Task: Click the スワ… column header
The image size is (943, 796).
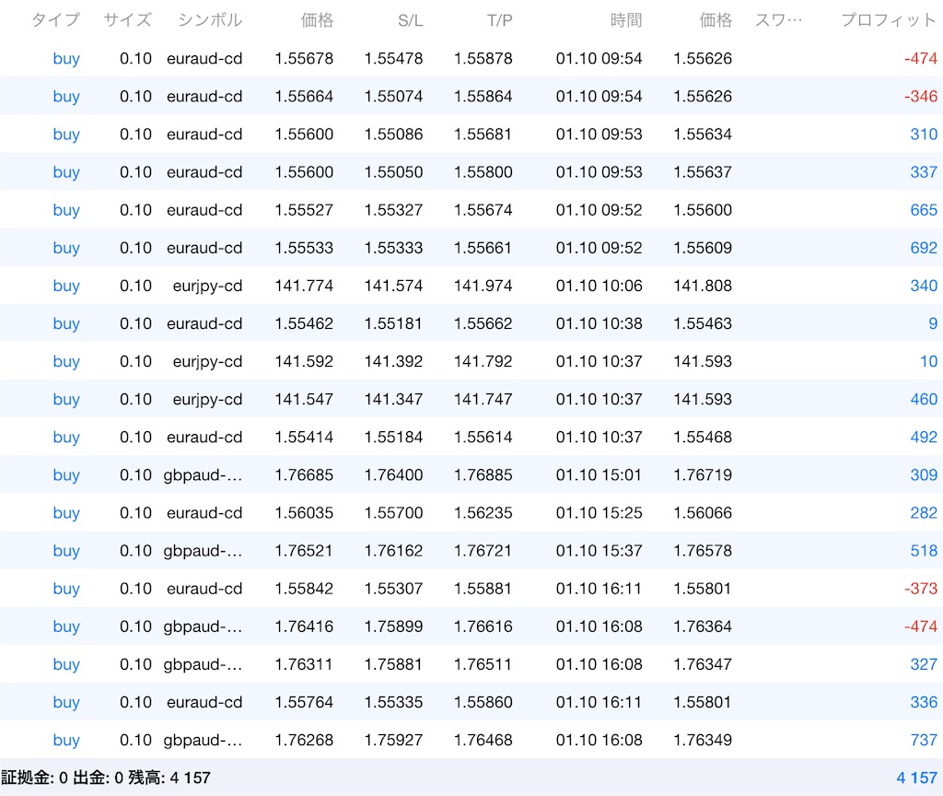Action: point(778,20)
